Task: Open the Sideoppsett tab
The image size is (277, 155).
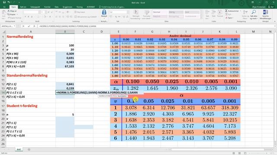Action: 35,7
